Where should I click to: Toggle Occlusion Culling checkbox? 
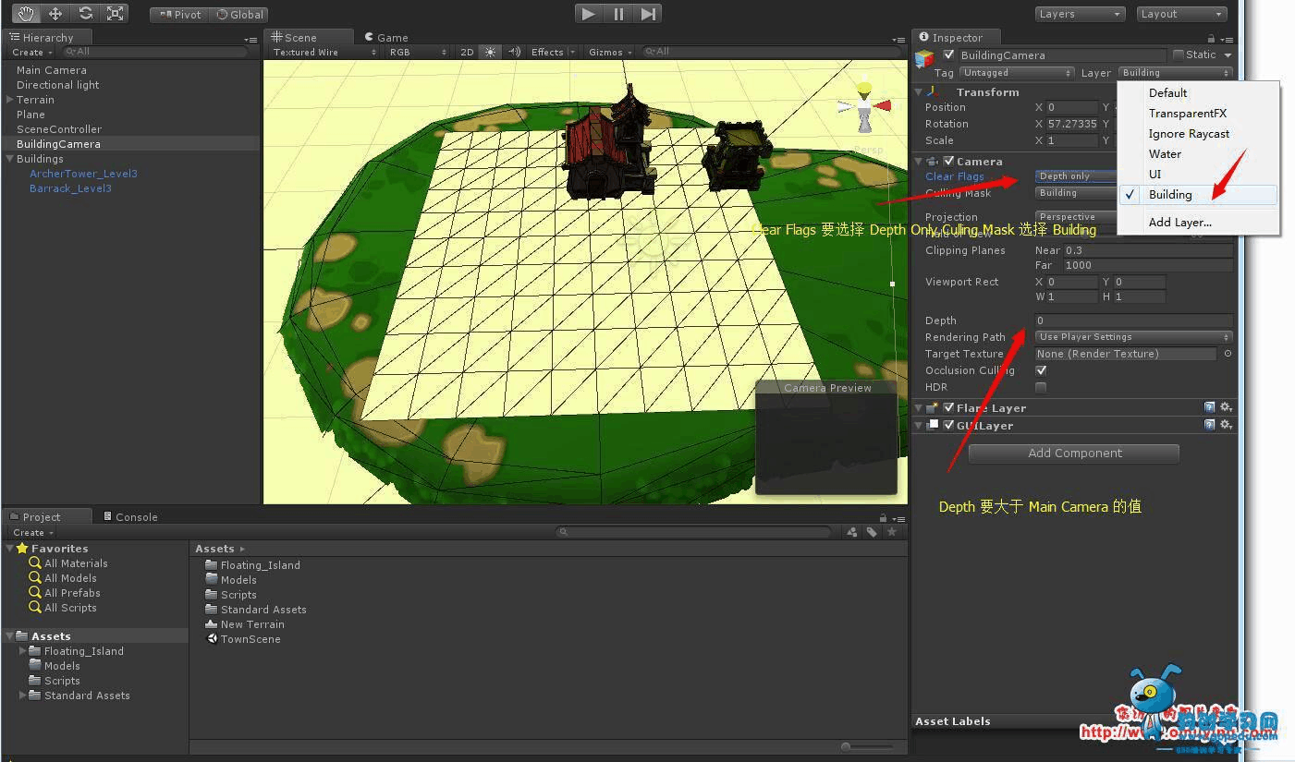1041,370
